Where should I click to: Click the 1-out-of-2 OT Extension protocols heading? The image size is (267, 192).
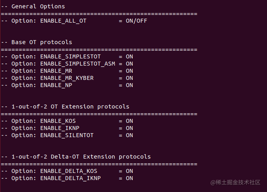coord(70,107)
